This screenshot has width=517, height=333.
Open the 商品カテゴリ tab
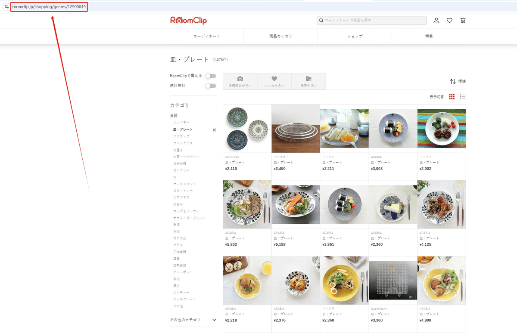point(281,36)
